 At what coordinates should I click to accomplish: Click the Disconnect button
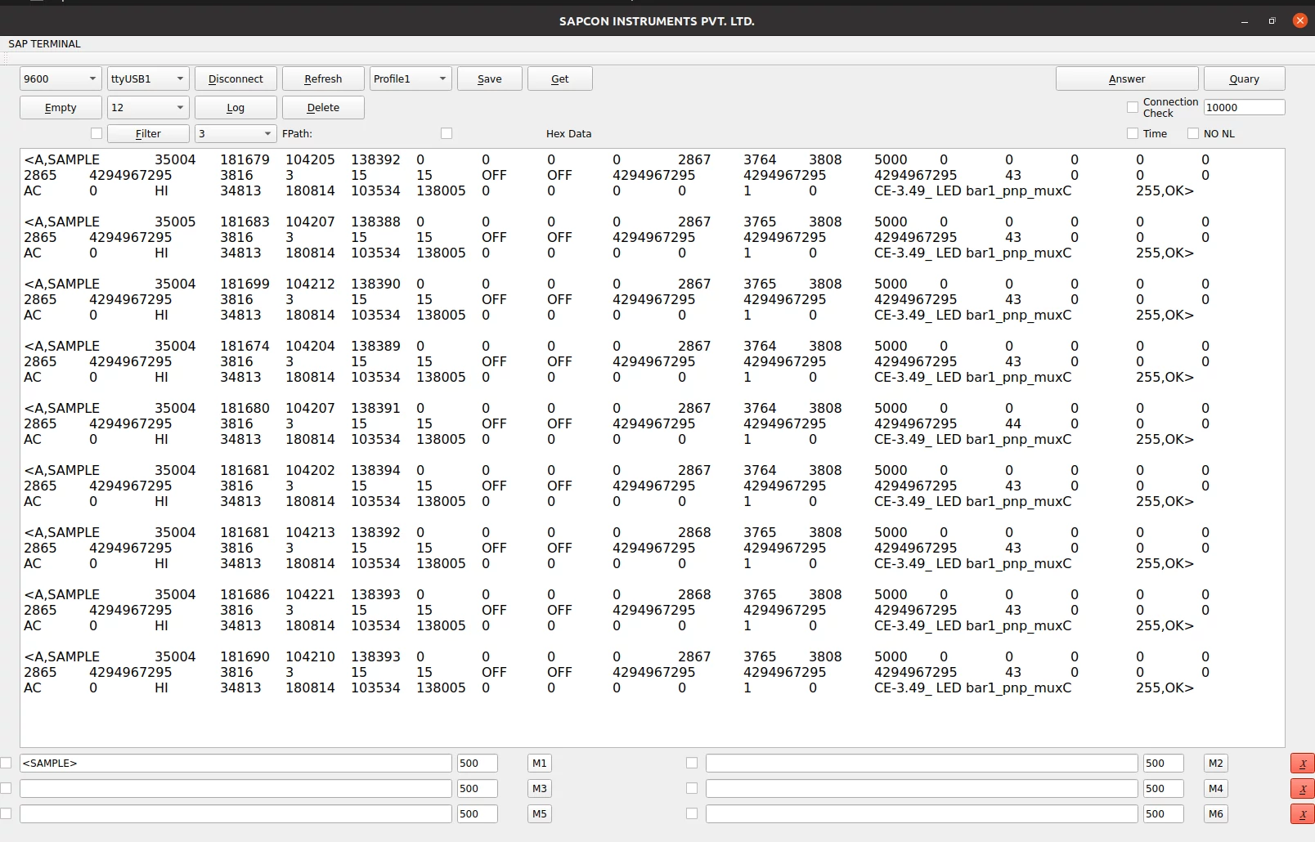pos(236,78)
